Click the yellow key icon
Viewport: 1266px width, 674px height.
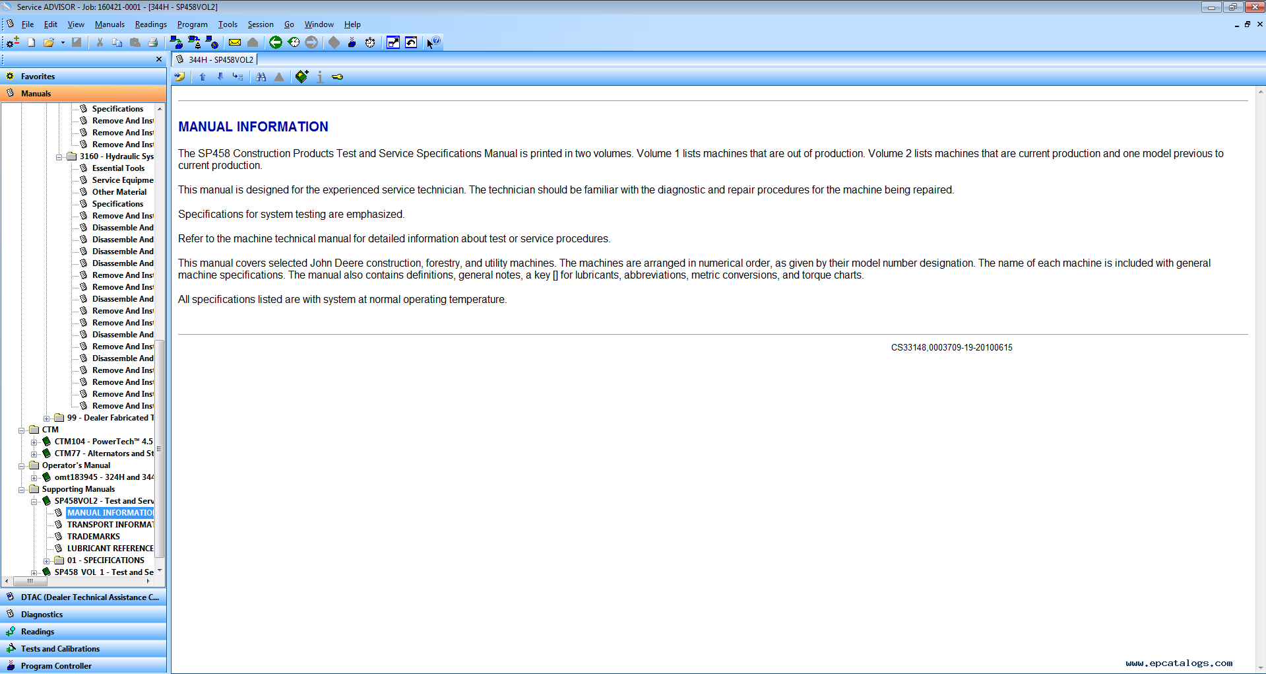click(x=338, y=77)
